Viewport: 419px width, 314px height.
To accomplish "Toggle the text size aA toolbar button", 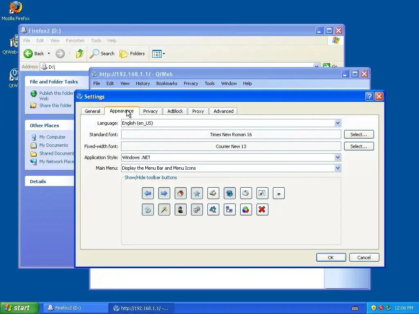I will [262, 193].
